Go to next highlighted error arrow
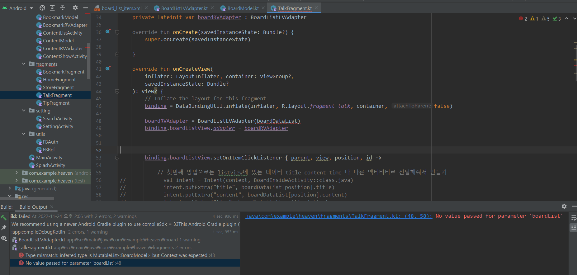Viewport: 577px width, 275px height. [x=575, y=19]
